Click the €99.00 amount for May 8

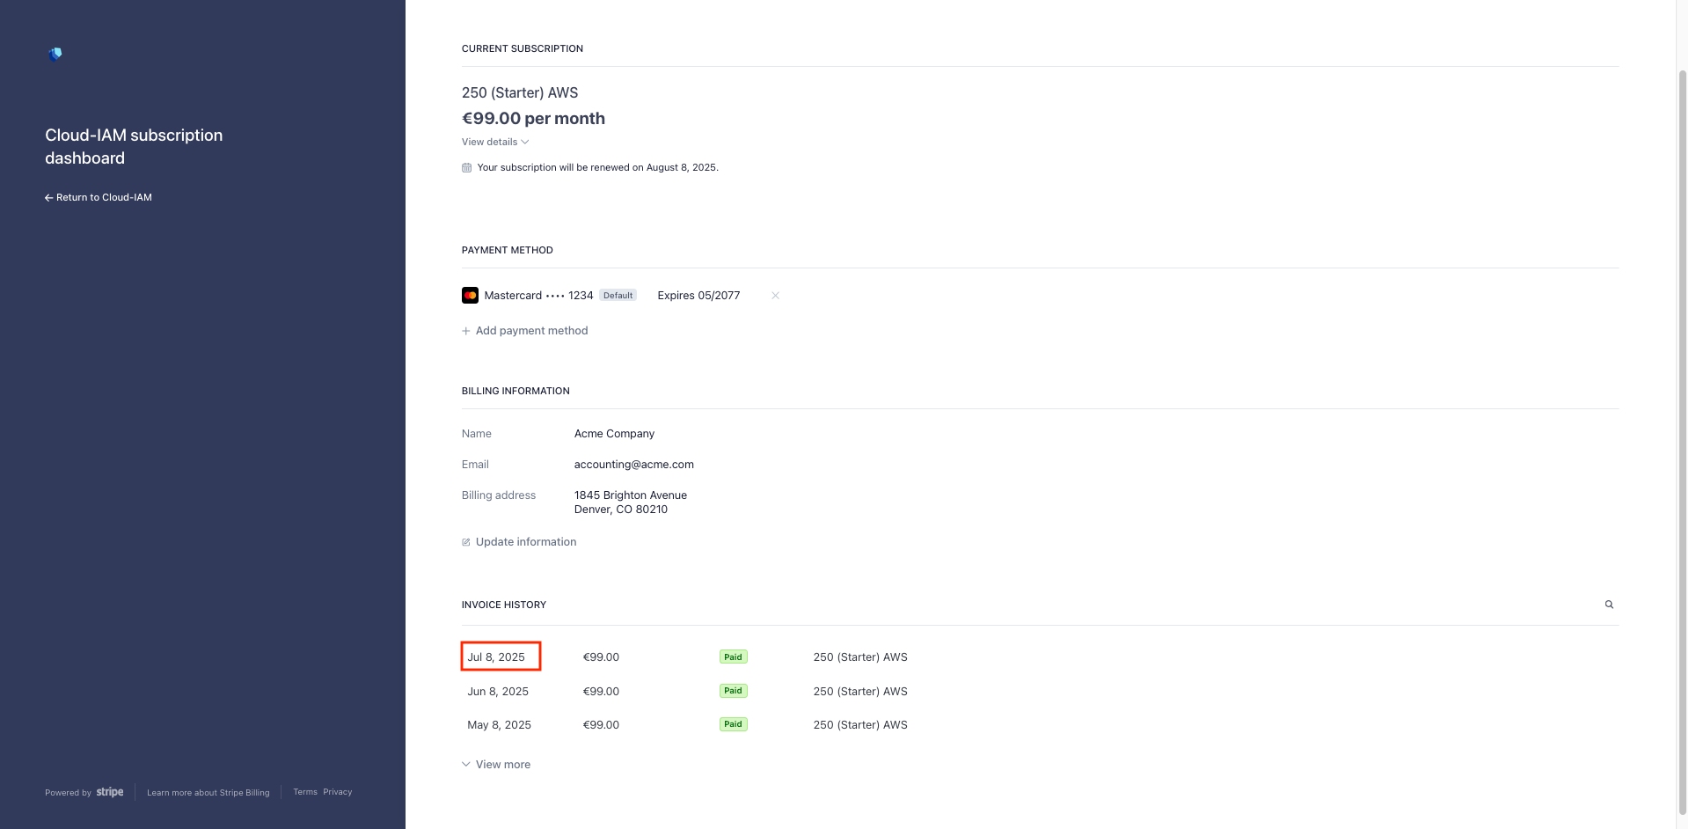pos(601,725)
